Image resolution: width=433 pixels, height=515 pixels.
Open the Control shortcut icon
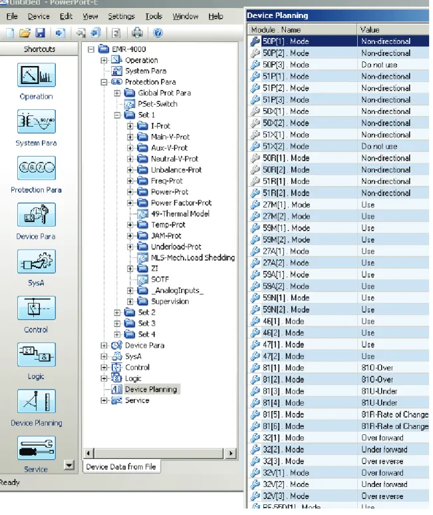pyautogui.click(x=37, y=308)
